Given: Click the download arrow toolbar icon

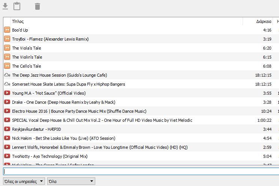Looking at the screenshot, I should tap(5, 6).
